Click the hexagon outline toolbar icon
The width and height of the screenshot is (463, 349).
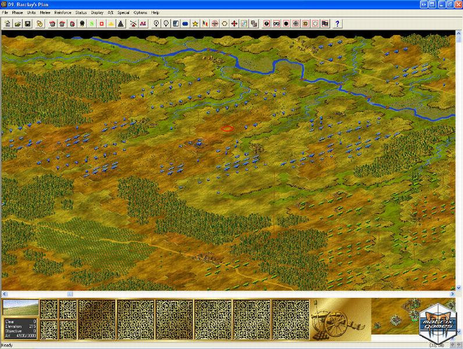point(225,24)
